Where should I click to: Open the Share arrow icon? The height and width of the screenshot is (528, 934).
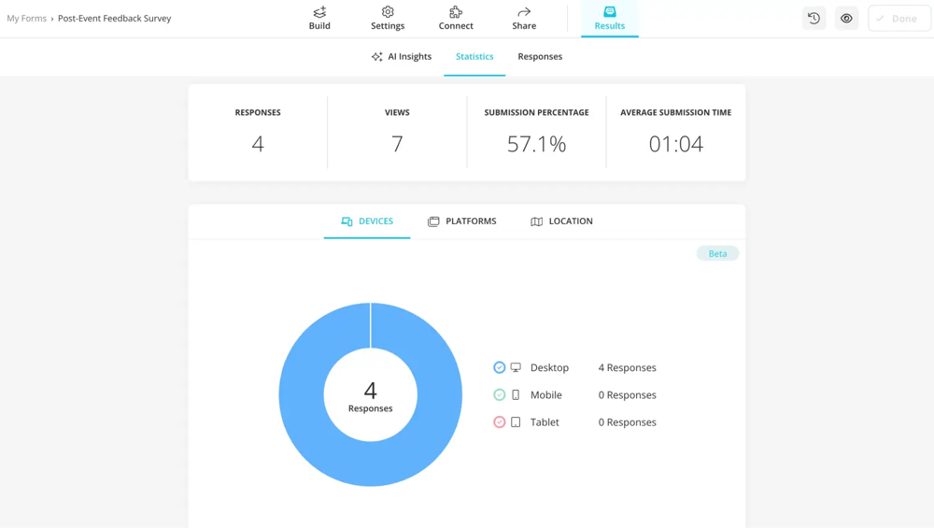(x=524, y=12)
